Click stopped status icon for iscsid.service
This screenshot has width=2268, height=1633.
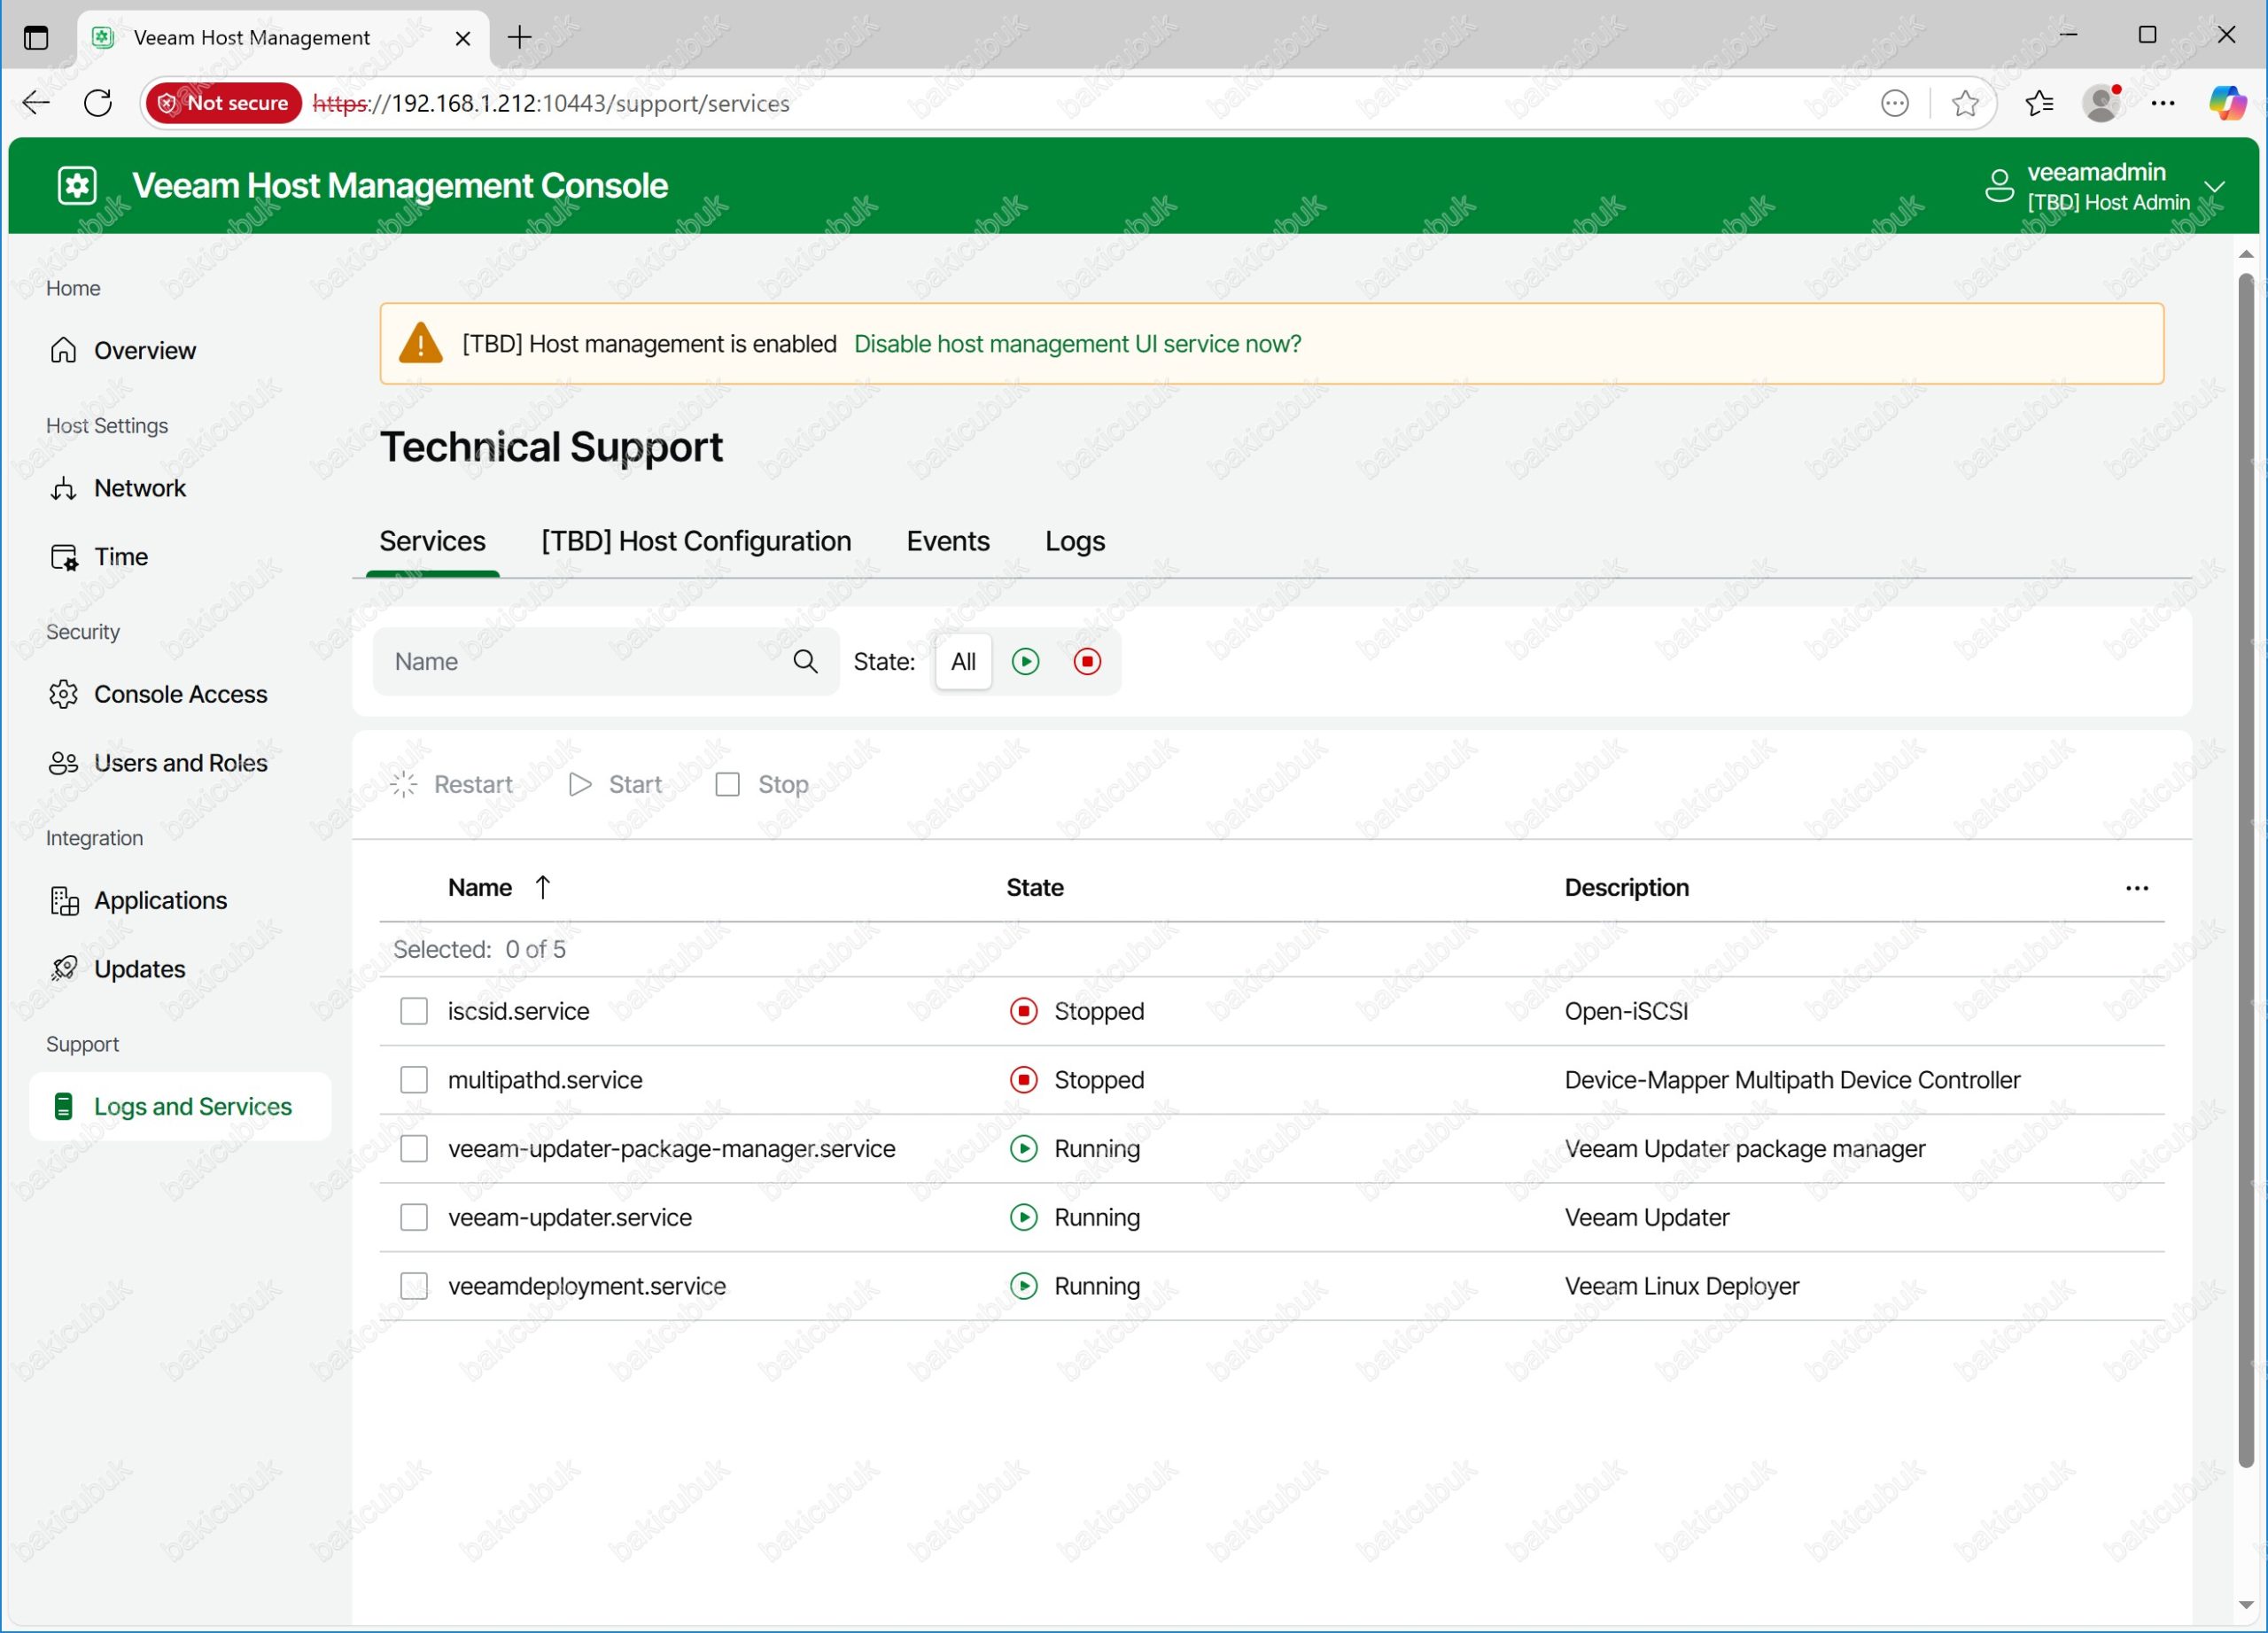tap(1023, 1011)
